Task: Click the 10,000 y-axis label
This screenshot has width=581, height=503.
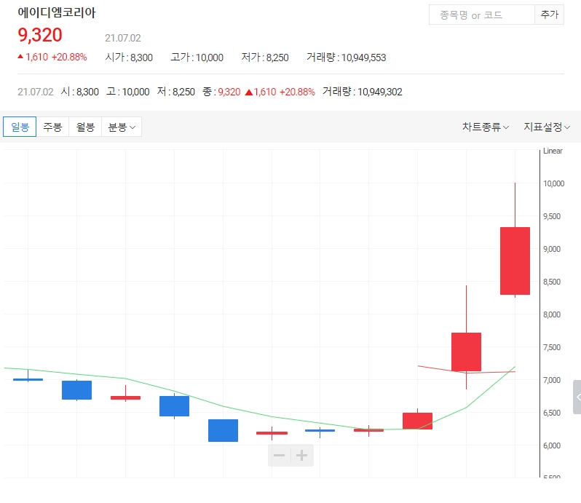Action: coord(553,183)
